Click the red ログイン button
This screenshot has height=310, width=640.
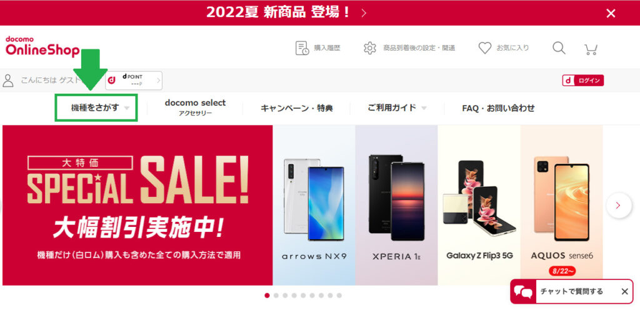click(583, 81)
